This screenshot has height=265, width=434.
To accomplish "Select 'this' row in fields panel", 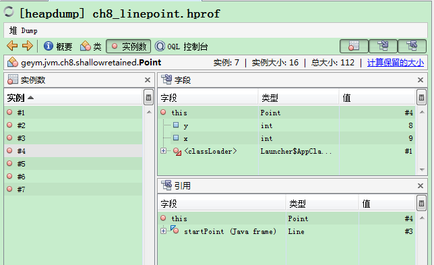I will (286, 113).
